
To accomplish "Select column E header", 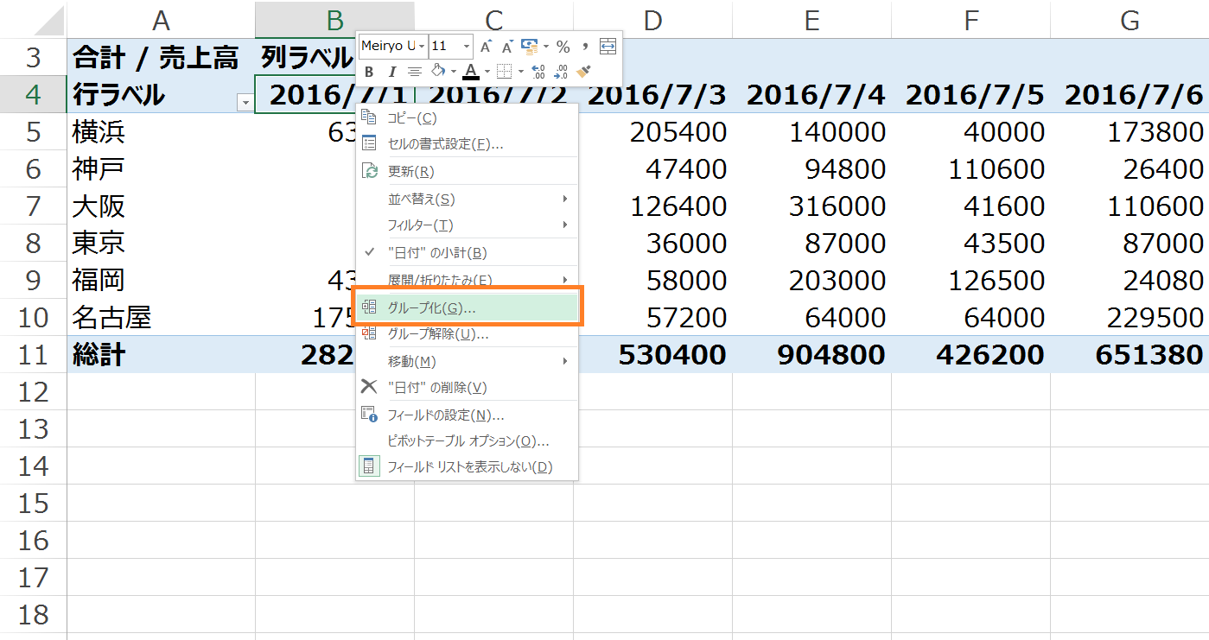I will pyautogui.click(x=811, y=20).
